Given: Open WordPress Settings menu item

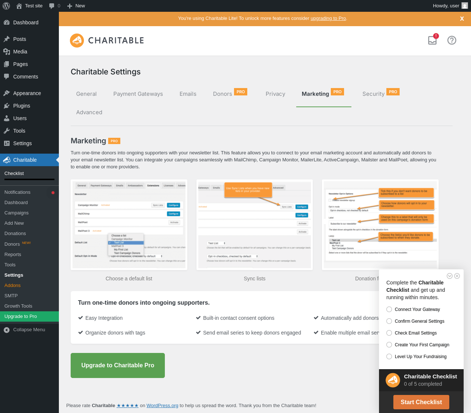Looking at the screenshot, I should pos(29,143).
